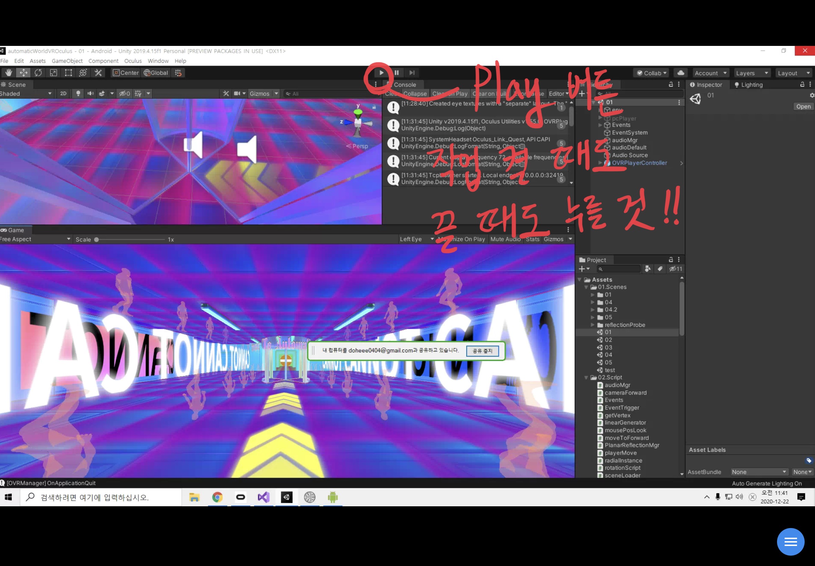Select the Scale tool
This screenshot has height=566, width=815.
(53, 73)
